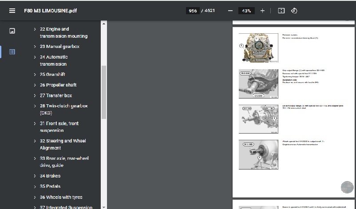Show document outline in sidebar
The width and height of the screenshot is (356, 209).
pyautogui.click(x=12, y=52)
